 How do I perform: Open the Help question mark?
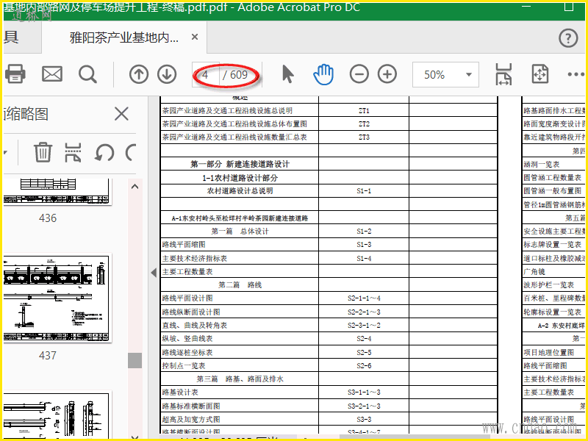[x=568, y=38]
